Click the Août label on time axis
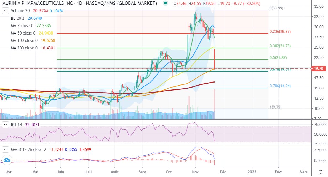 pyautogui.click(x=115, y=172)
